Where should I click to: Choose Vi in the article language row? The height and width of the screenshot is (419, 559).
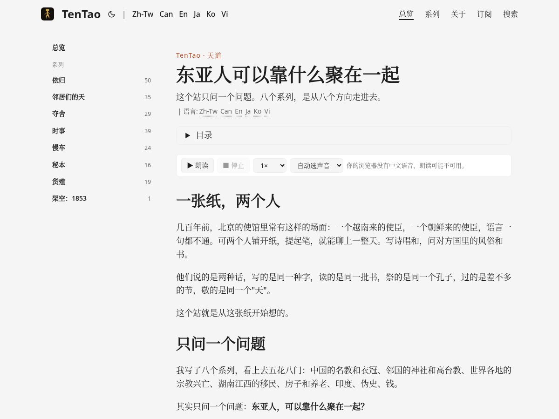(x=267, y=111)
